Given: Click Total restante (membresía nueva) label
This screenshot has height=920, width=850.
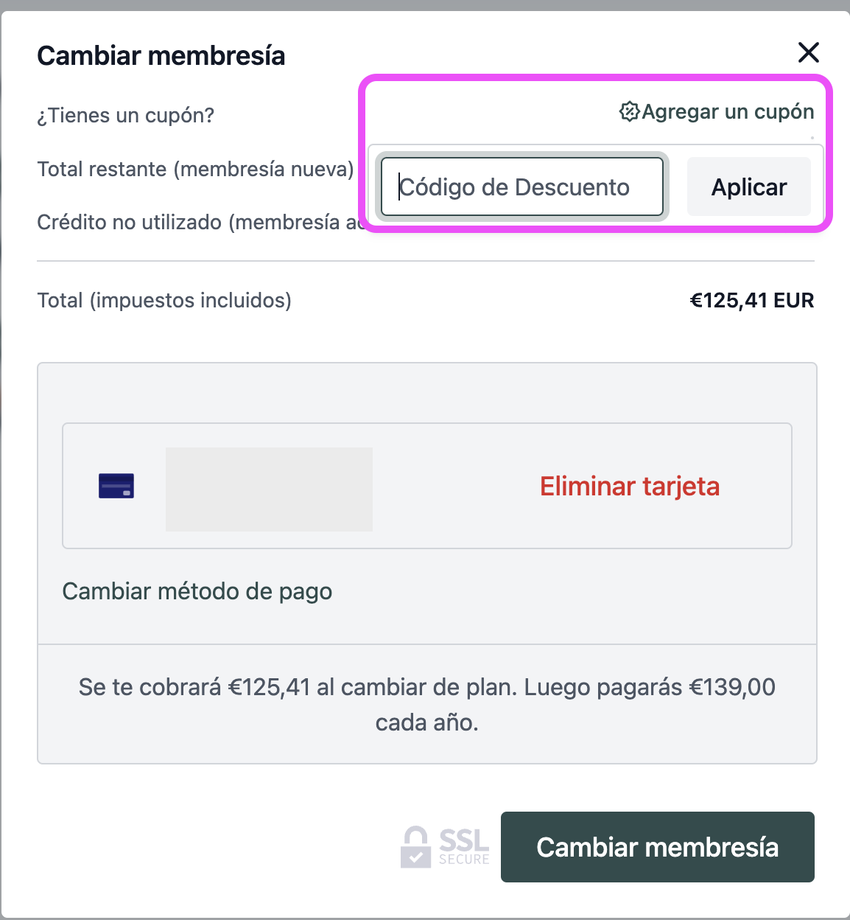Looking at the screenshot, I should pyautogui.click(x=196, y=170).
